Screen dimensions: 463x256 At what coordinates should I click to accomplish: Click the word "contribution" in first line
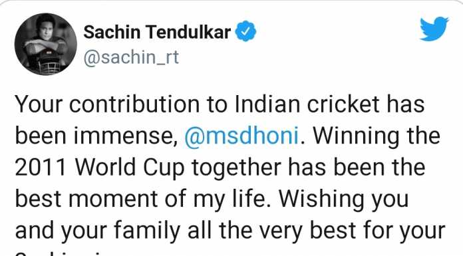(x=134, y=104)
